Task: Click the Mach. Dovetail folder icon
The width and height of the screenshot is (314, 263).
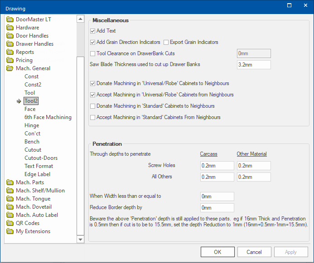Action: pos(10,207)
